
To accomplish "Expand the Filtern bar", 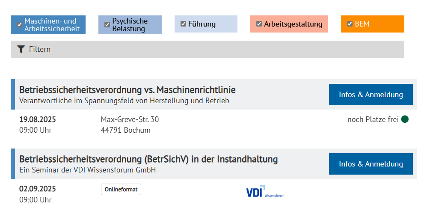I will tap(208, 49).
